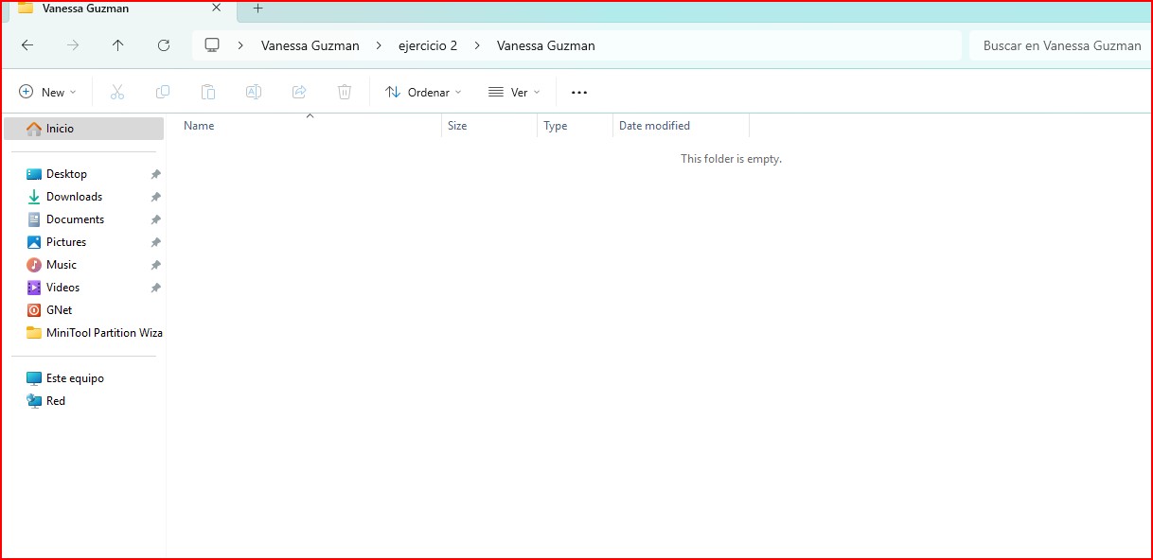Select ejercicio 2 in breadcrumb path
The image size is (1153, 560).
[x=427, y=45]
